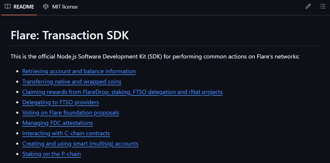Click the license scale icon
This screenshot has width=330, height=163.
[x=46, y=7]
